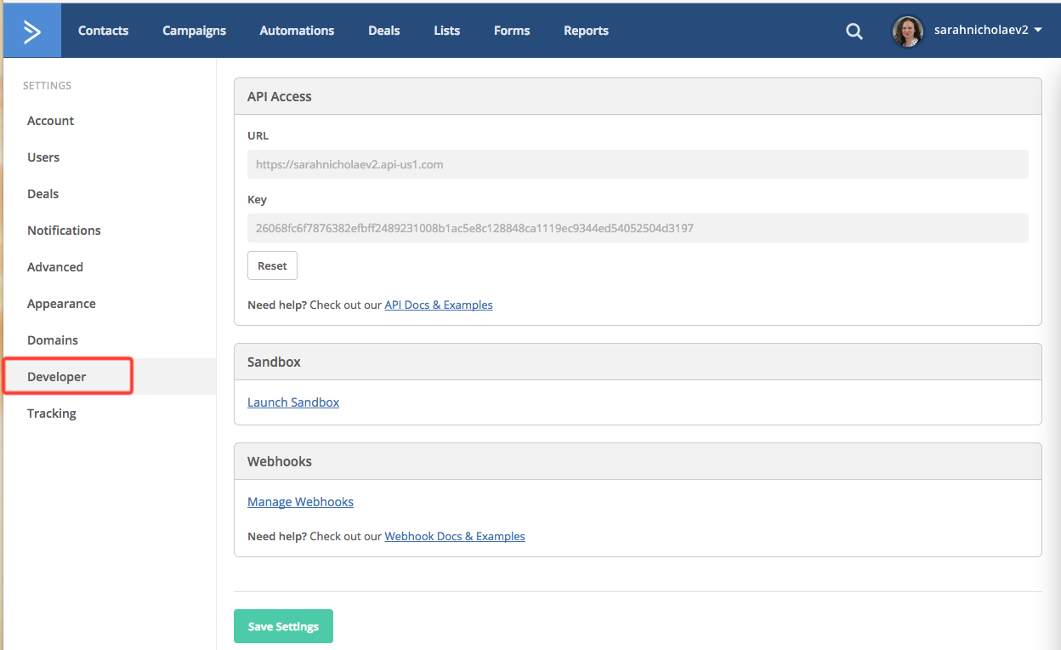The image size is (1061, 650).
Task: Click the API URL field
Action: coord(637,164)
